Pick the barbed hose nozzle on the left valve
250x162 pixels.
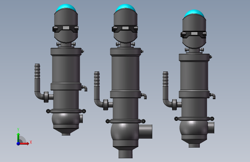pos(37,71)
